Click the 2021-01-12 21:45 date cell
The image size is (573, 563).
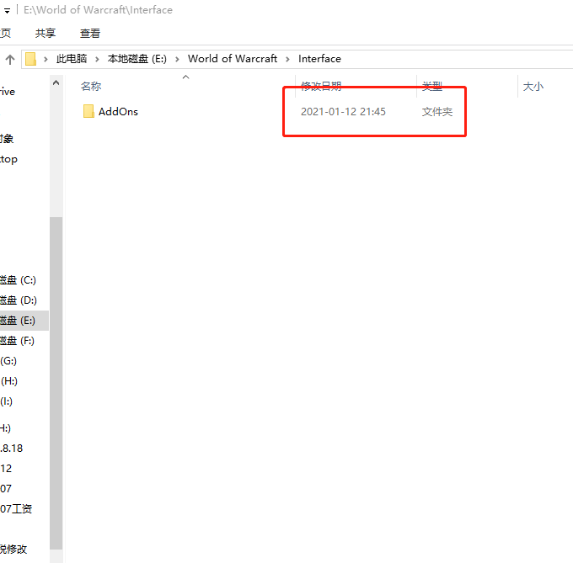click(x=343, y=112)
